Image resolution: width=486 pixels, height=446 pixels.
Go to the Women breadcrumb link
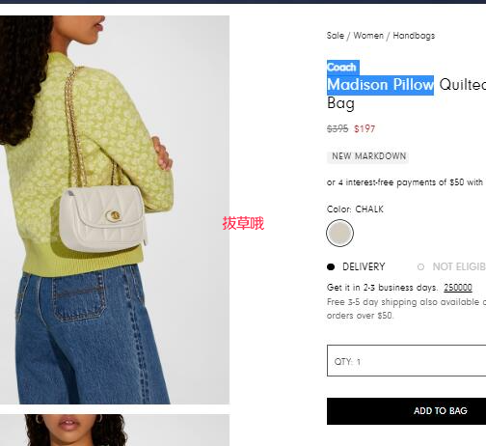coord(368,36)
